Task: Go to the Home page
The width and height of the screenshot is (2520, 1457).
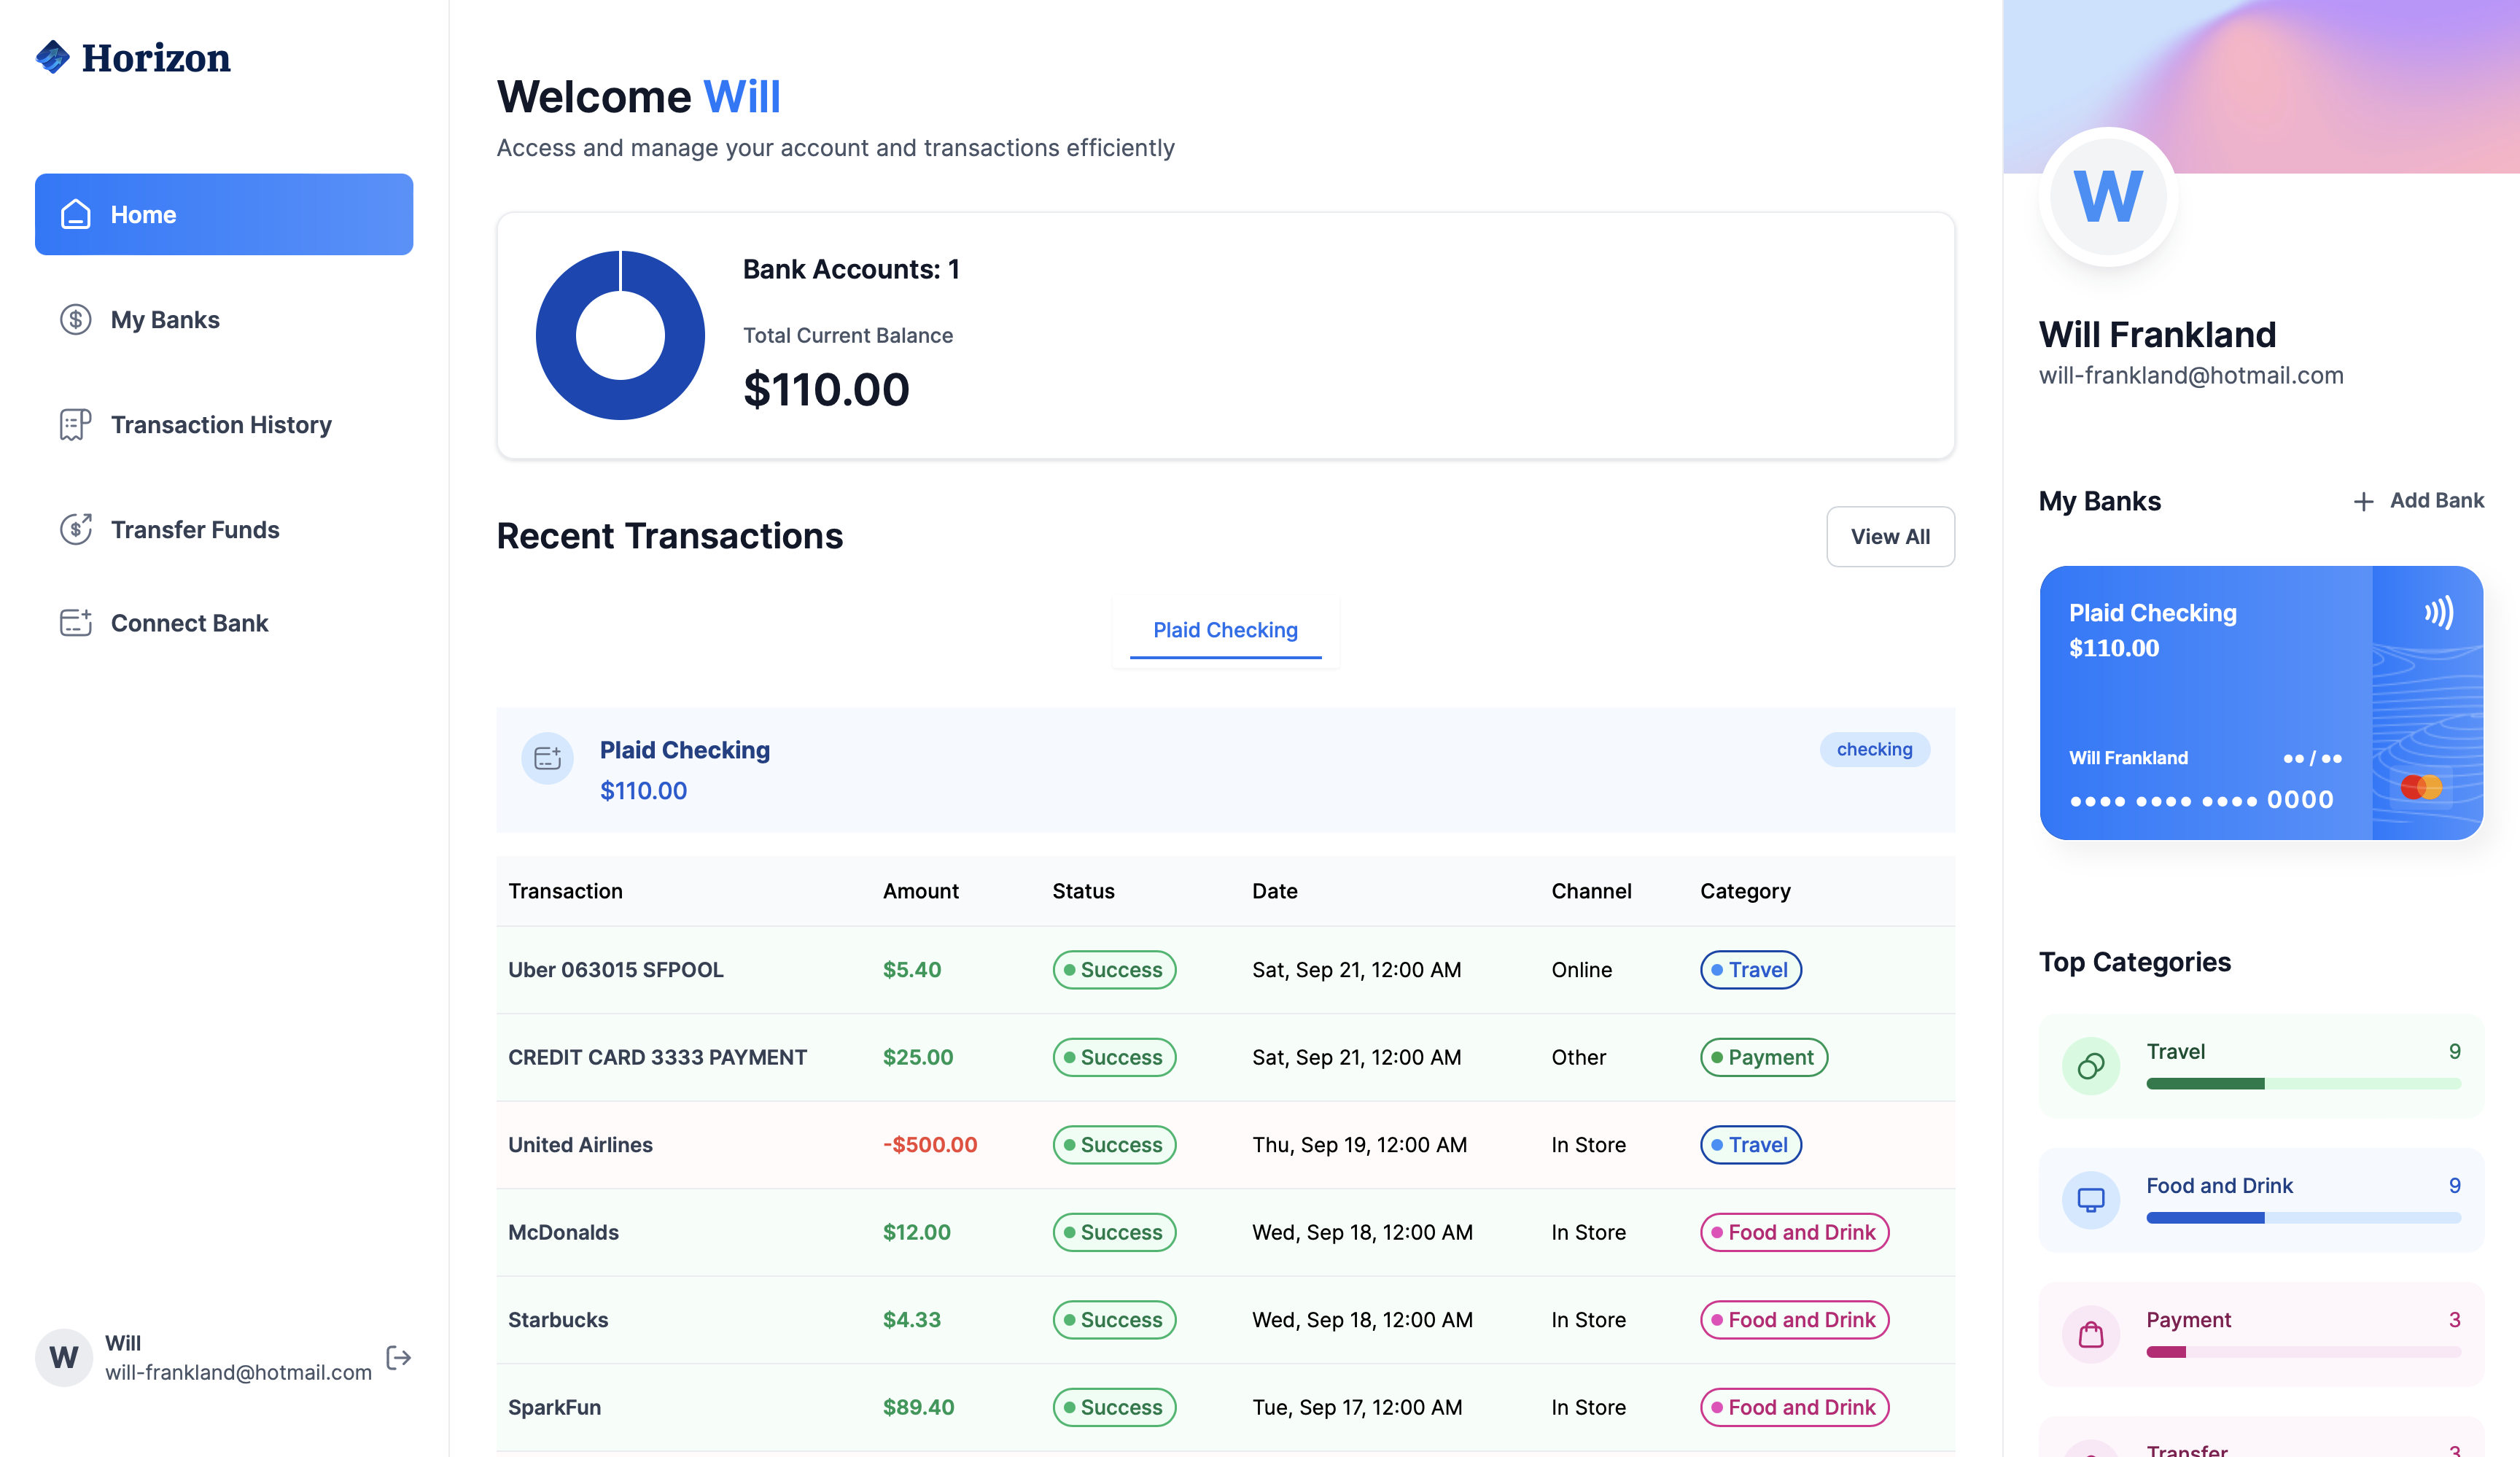Action: (x=224, y=214)
